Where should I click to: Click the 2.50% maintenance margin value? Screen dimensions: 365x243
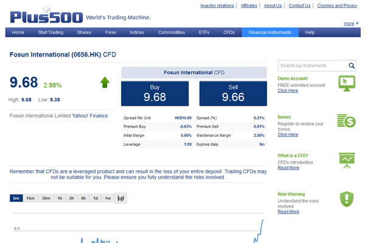(259, 135)
